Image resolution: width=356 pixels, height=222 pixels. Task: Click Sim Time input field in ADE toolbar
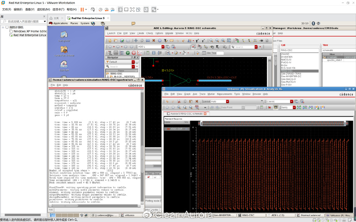220,53
